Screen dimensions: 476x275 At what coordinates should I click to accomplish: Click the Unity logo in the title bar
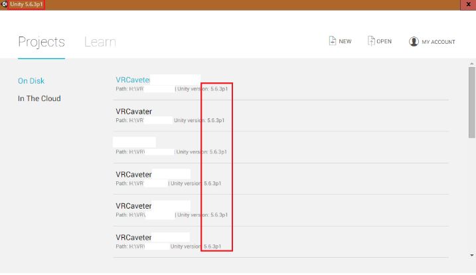click(x=5, y=5)
